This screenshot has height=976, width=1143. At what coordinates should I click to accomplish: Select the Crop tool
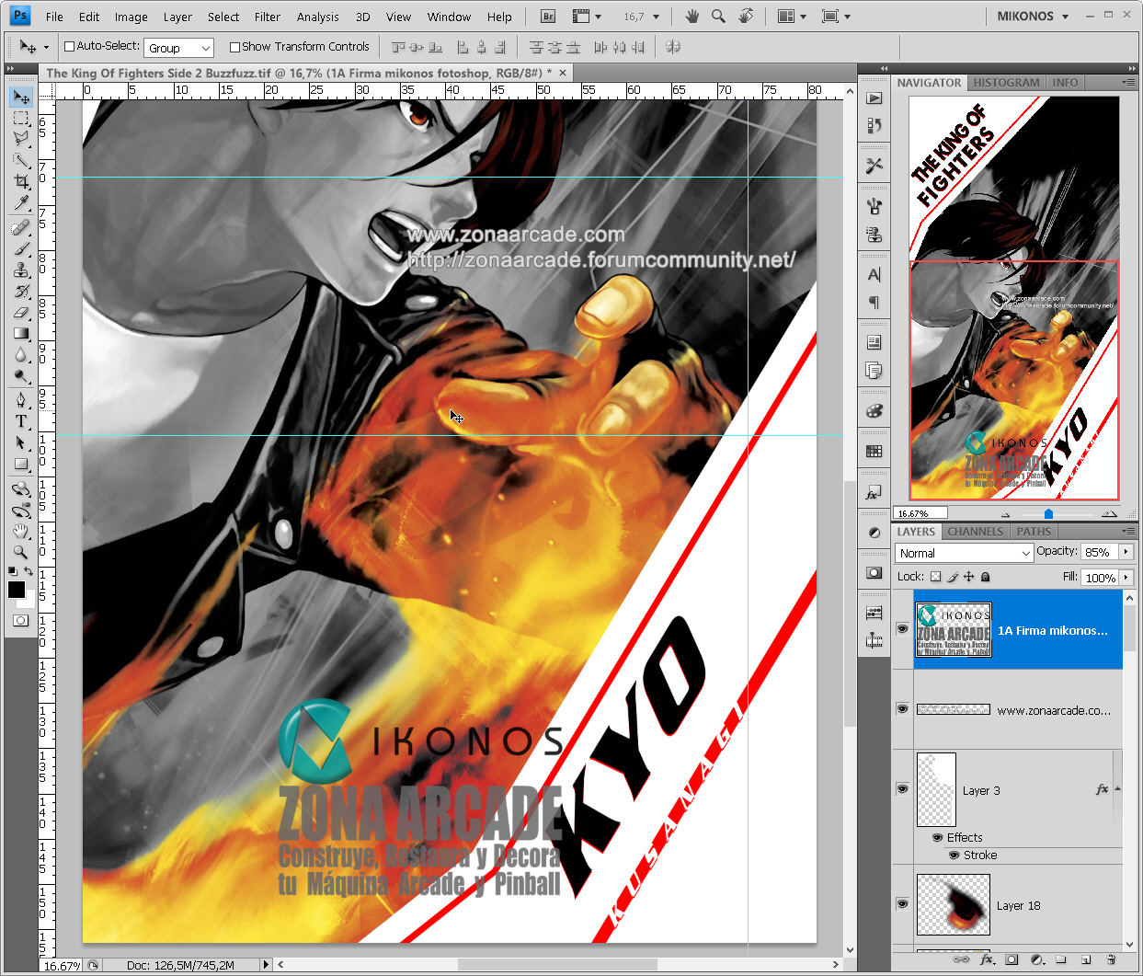coord(21,182)
